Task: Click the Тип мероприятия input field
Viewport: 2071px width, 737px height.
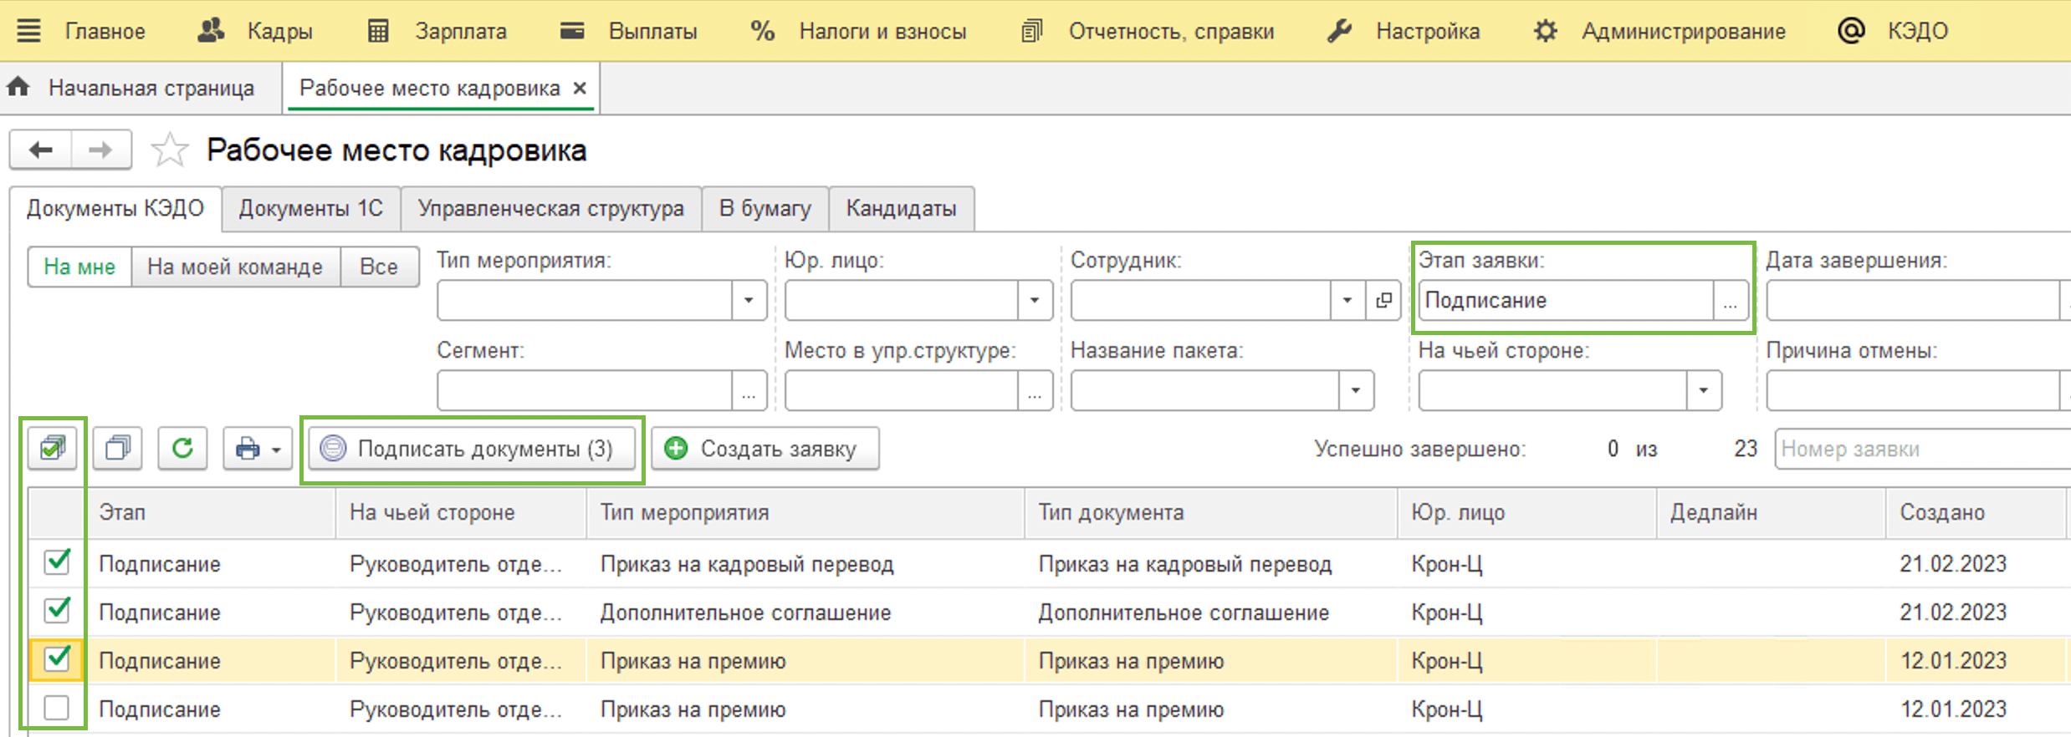Action: coord(585,300)
